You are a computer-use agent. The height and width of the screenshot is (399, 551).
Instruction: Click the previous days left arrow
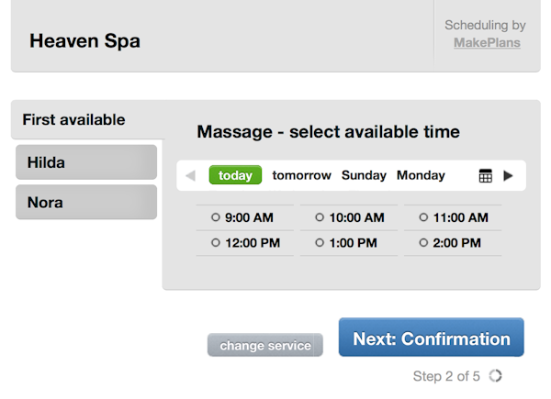[190, 176]
